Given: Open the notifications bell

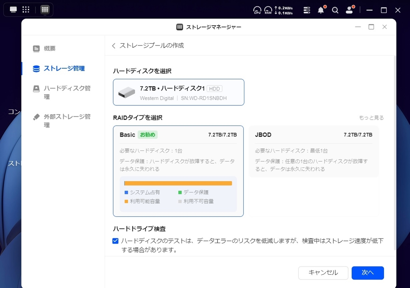Looking at the screenshot, I should pyautogui.click(x=321, y=10).
